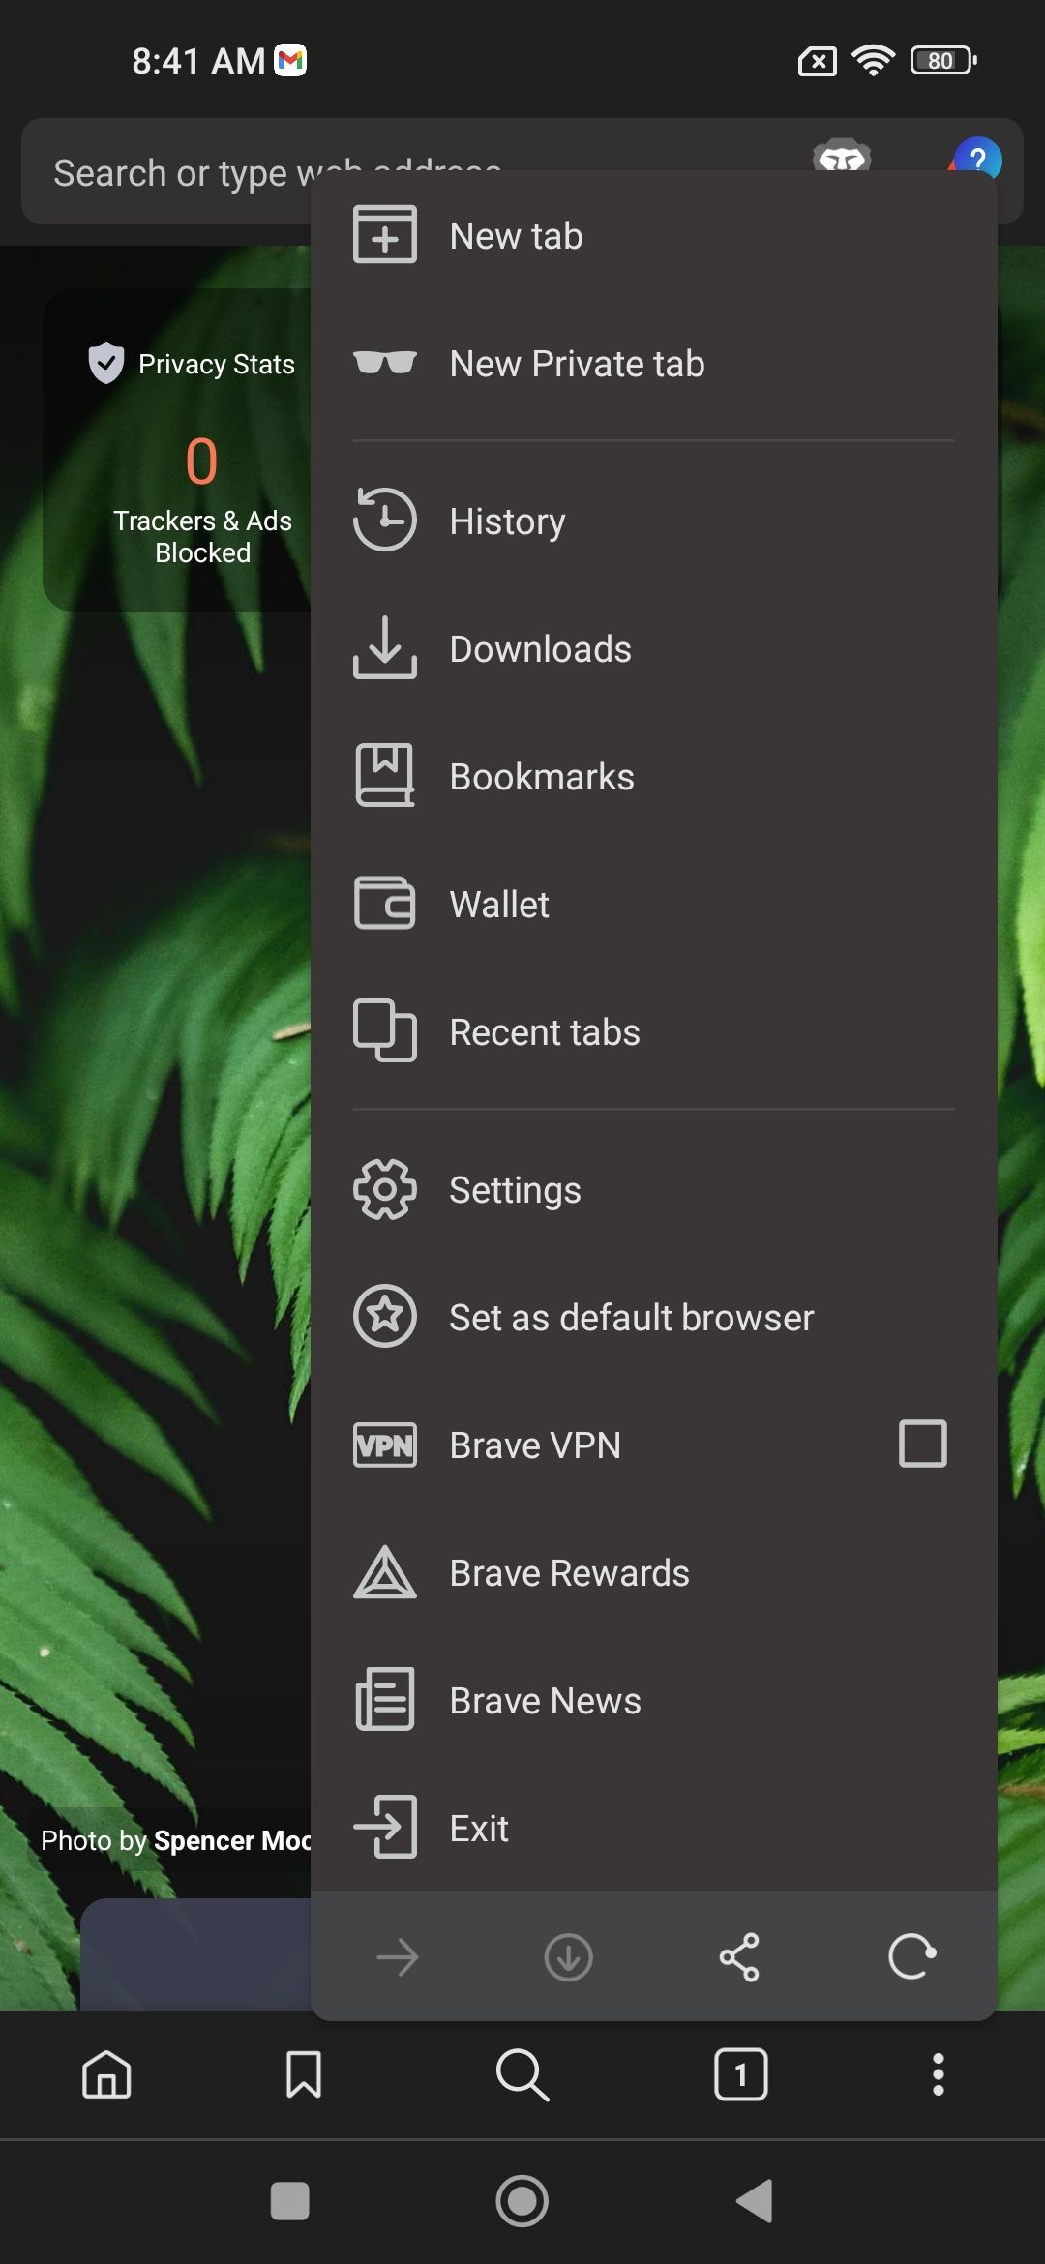Tap the share icon in menu

pyautogui.click(x=739, y=1957)
